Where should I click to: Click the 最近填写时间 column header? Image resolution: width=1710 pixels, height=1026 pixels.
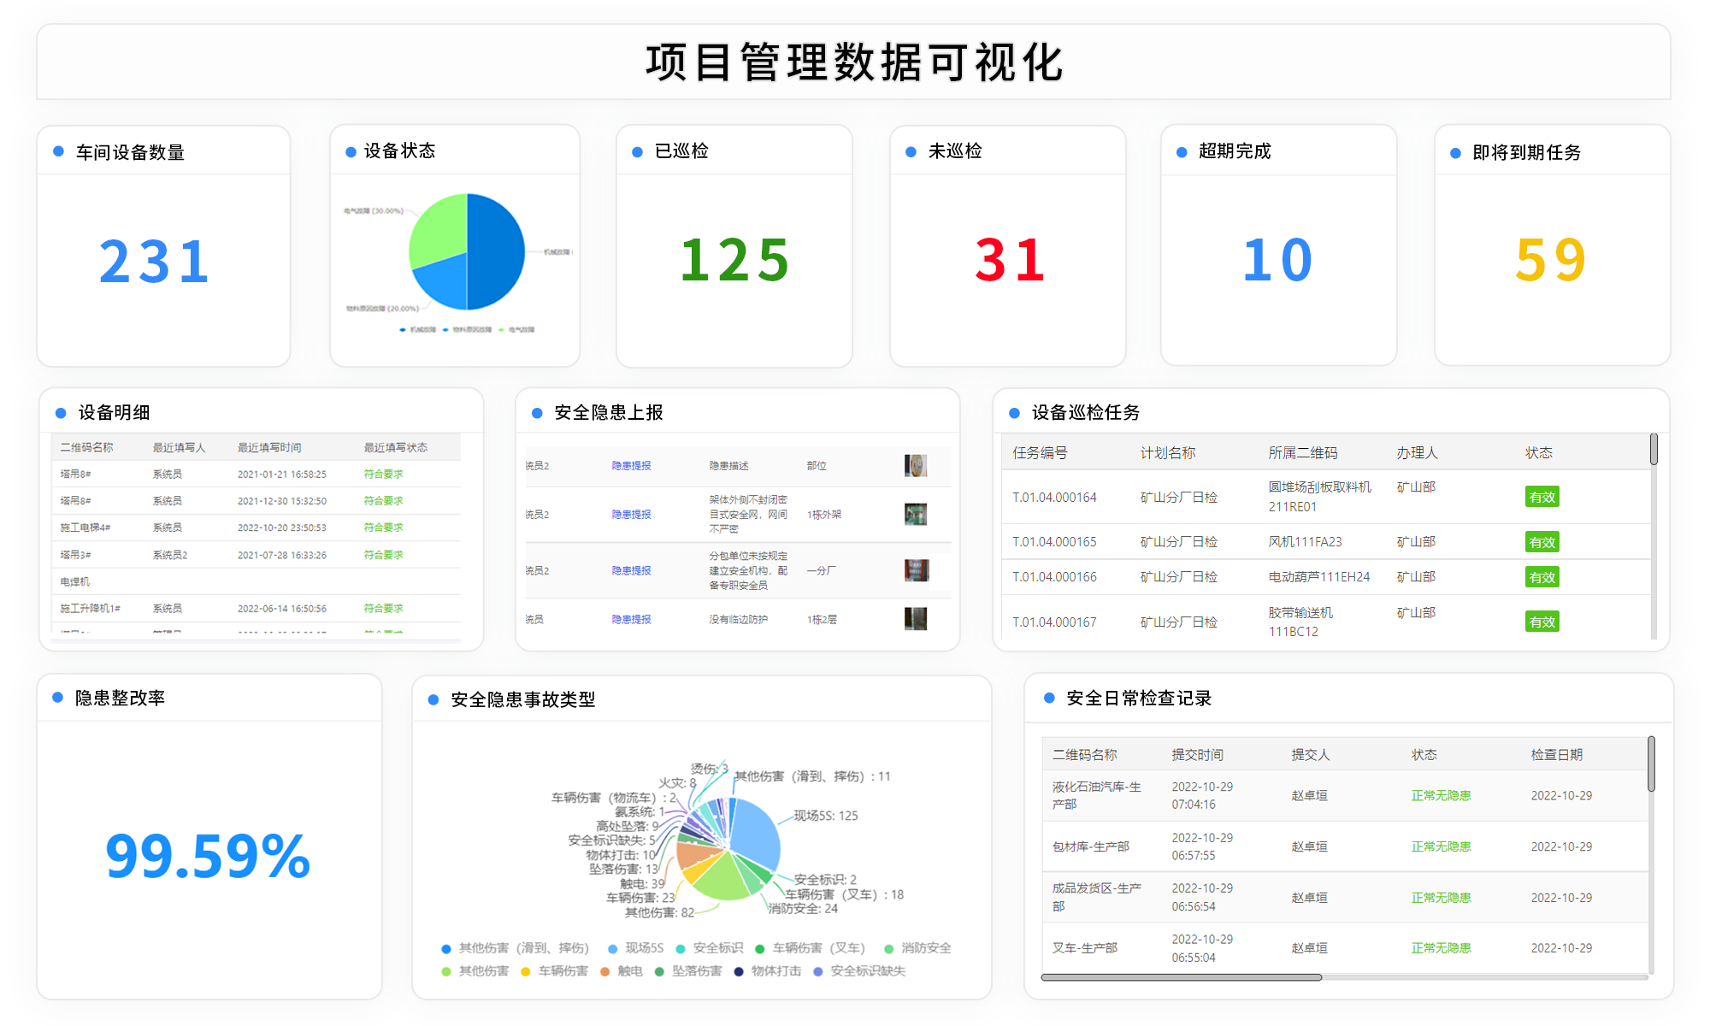[269, 447]
